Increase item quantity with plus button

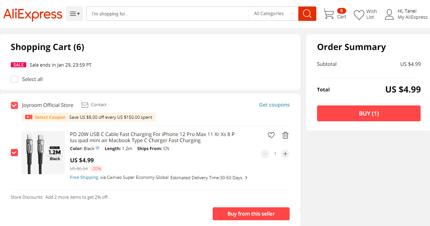285,154
